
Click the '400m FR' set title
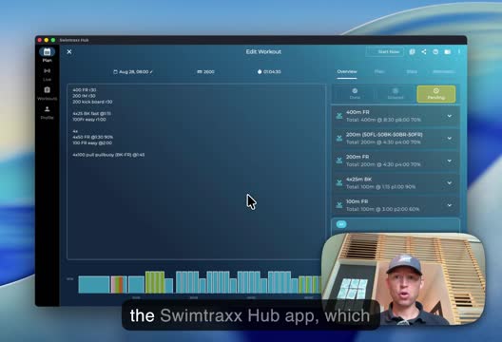[357, 112]
